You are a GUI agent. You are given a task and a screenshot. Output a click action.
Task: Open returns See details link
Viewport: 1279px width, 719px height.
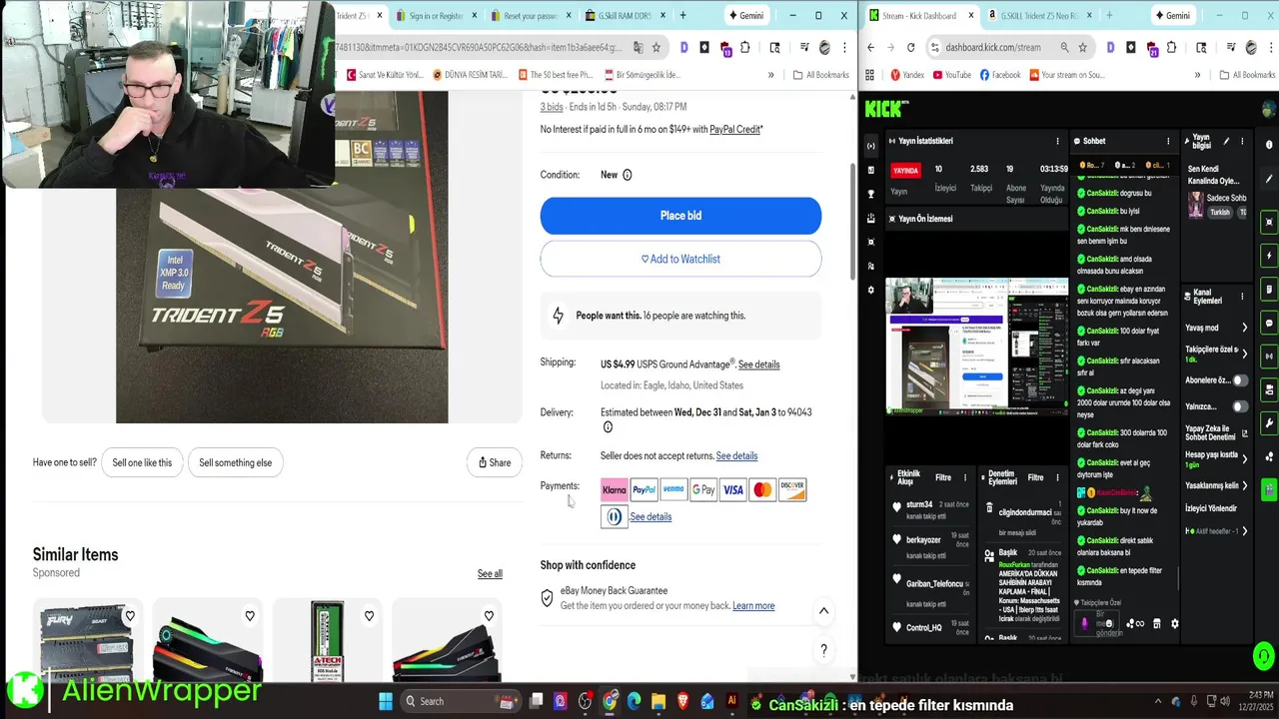click(x=736, y=456)
